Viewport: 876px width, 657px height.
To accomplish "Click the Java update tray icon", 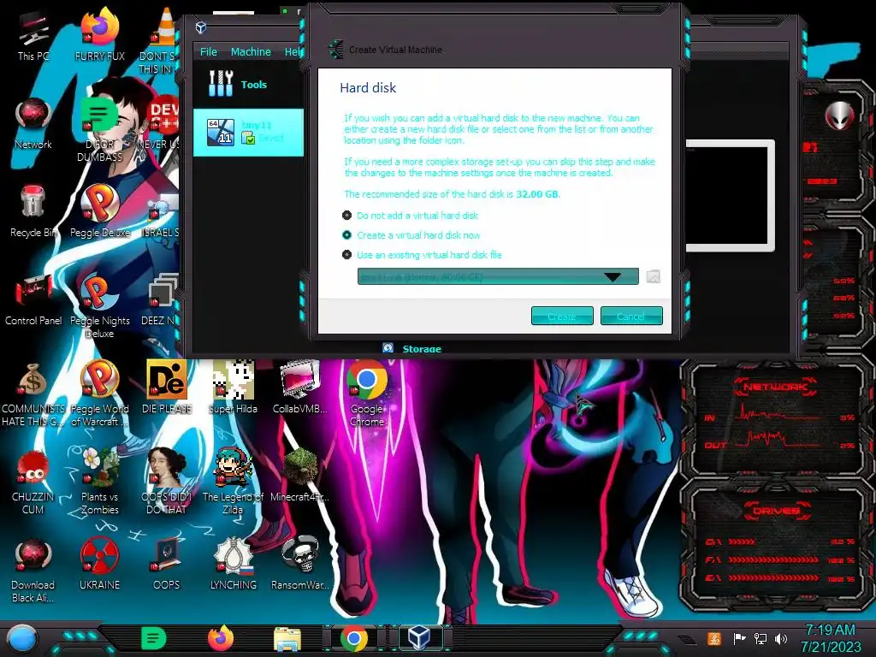I will tap(714, 638).
